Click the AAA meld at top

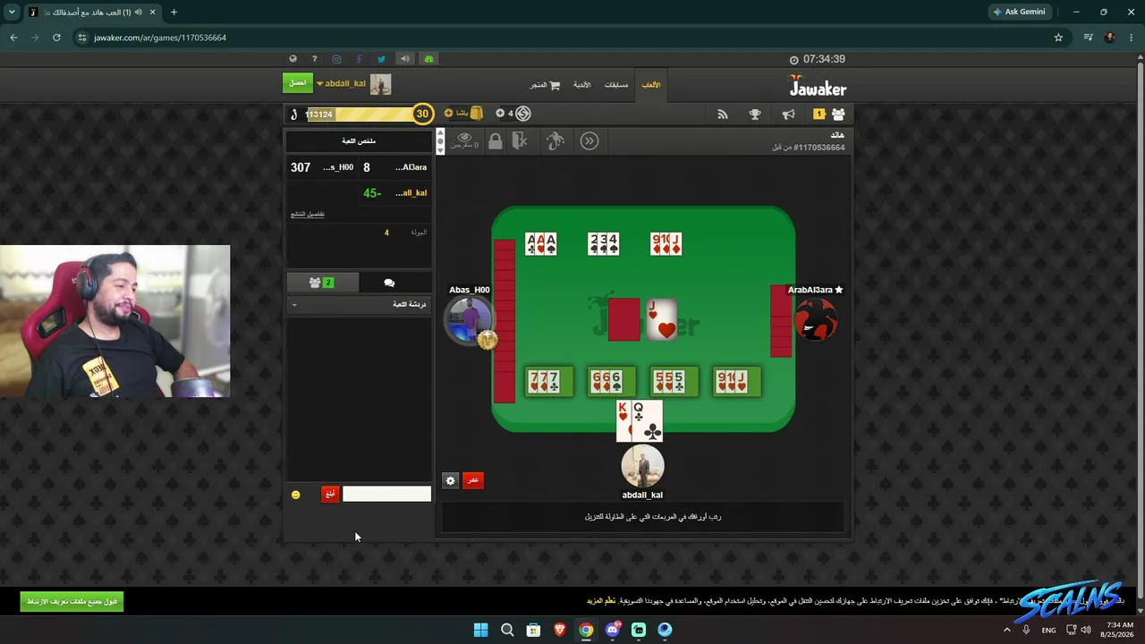(x=540, y=243)
